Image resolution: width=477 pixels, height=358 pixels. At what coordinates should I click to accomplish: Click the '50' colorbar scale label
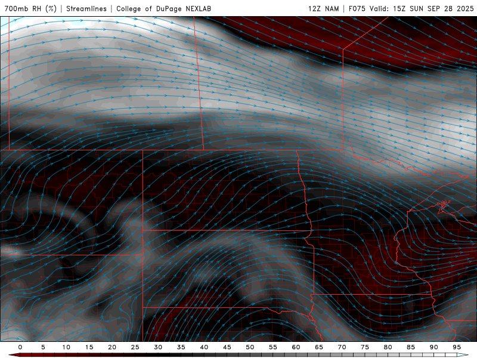point(250,347)
